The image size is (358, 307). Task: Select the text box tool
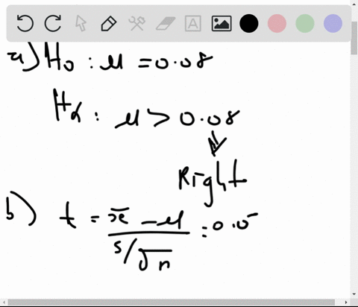point(193,23)
